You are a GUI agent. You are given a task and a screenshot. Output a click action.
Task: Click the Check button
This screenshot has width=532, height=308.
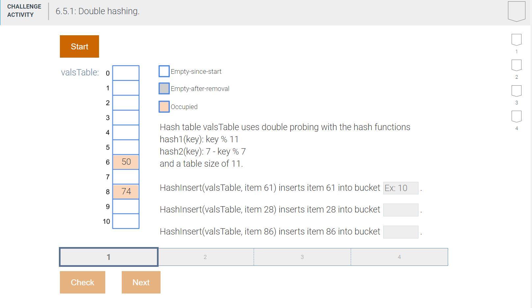[x=82, y=282]
